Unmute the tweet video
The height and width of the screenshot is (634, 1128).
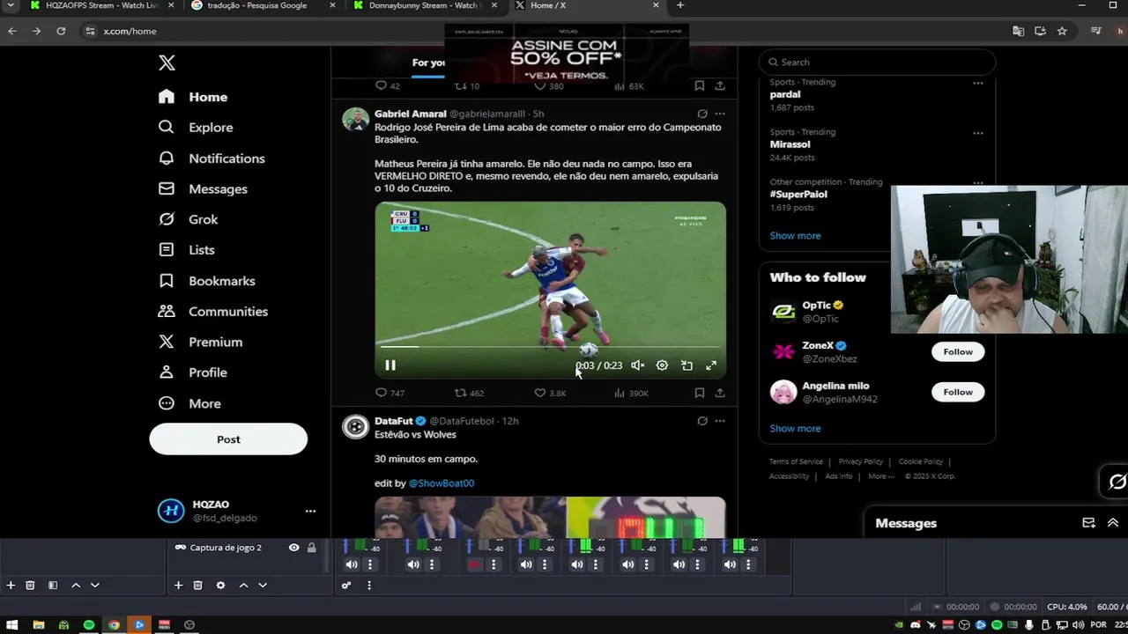(638, 365)
